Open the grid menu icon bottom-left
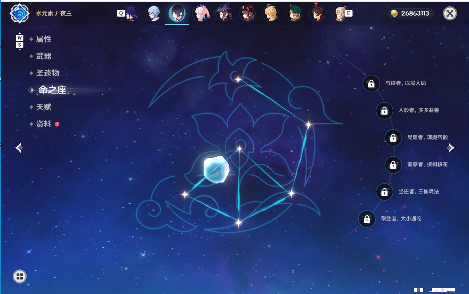The width and height of the screenshot is (469, 294). click(x=20, y=276)
